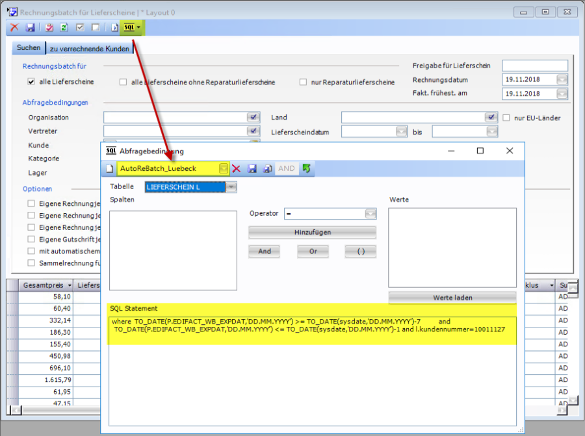Open the AutoReBatch_Luebeck saved query dropdown

coord(224,168)
